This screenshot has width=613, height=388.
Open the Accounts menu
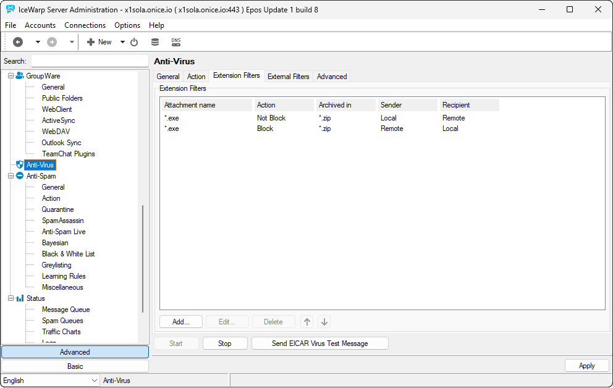40,25
